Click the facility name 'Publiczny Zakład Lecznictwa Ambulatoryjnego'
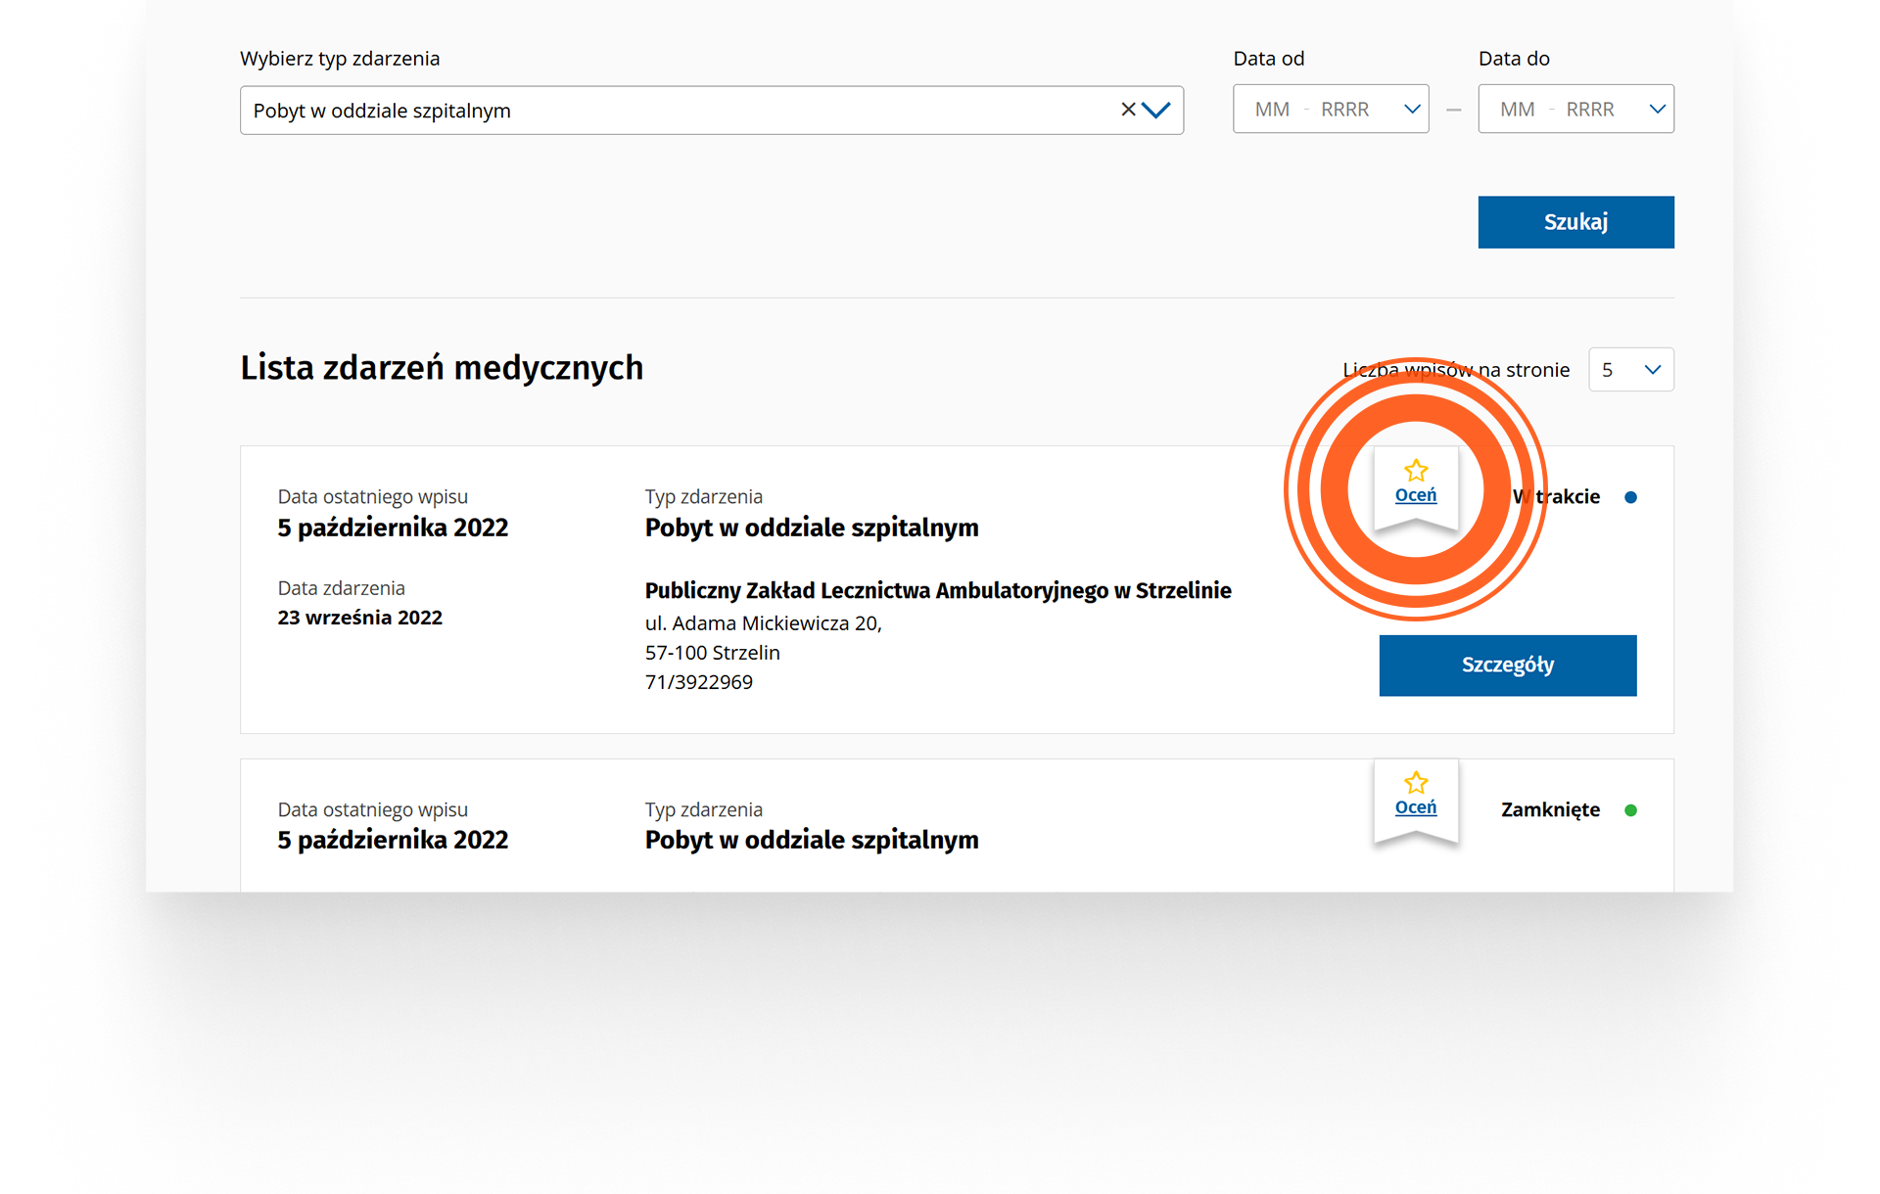 937,591
